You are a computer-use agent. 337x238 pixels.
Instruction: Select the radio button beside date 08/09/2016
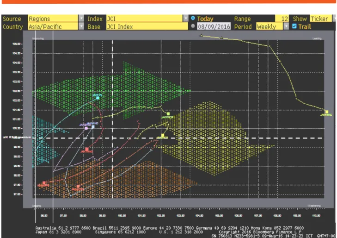click(x=193, y=26)
